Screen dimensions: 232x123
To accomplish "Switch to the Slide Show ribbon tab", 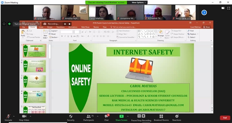I will click(85, 27).
